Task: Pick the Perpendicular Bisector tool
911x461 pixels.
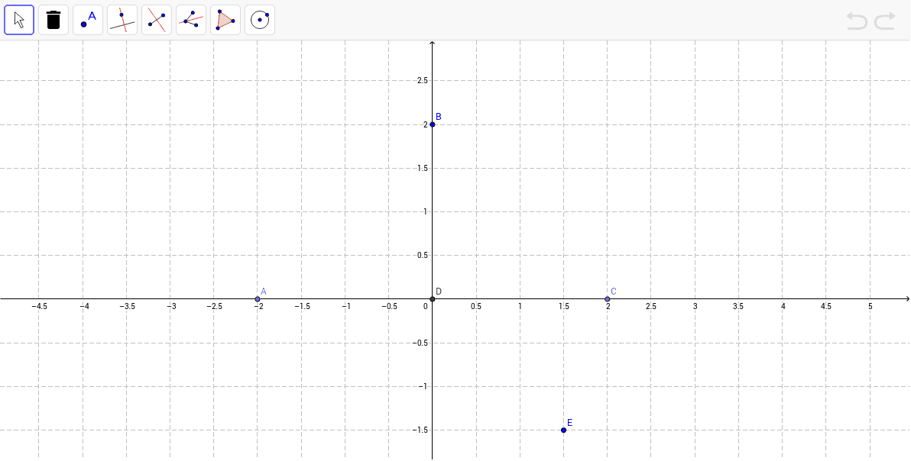Action: (156, 21)
